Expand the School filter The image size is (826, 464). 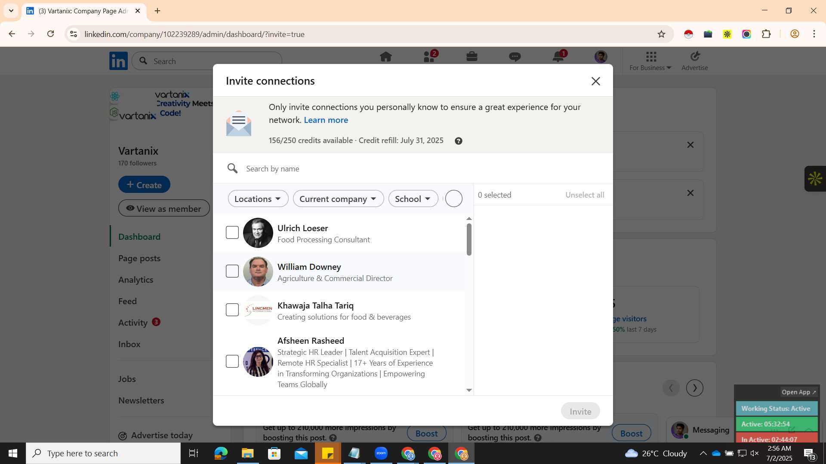coord(413,198)
